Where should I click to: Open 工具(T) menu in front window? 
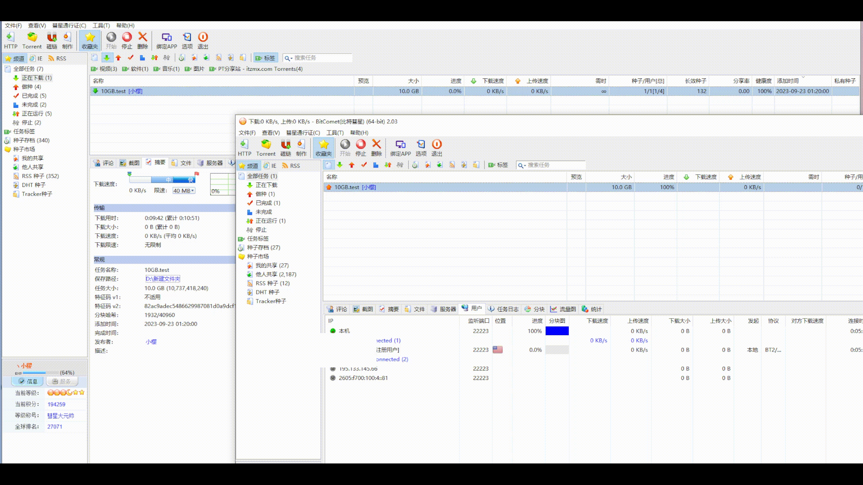tap(335, 133)
